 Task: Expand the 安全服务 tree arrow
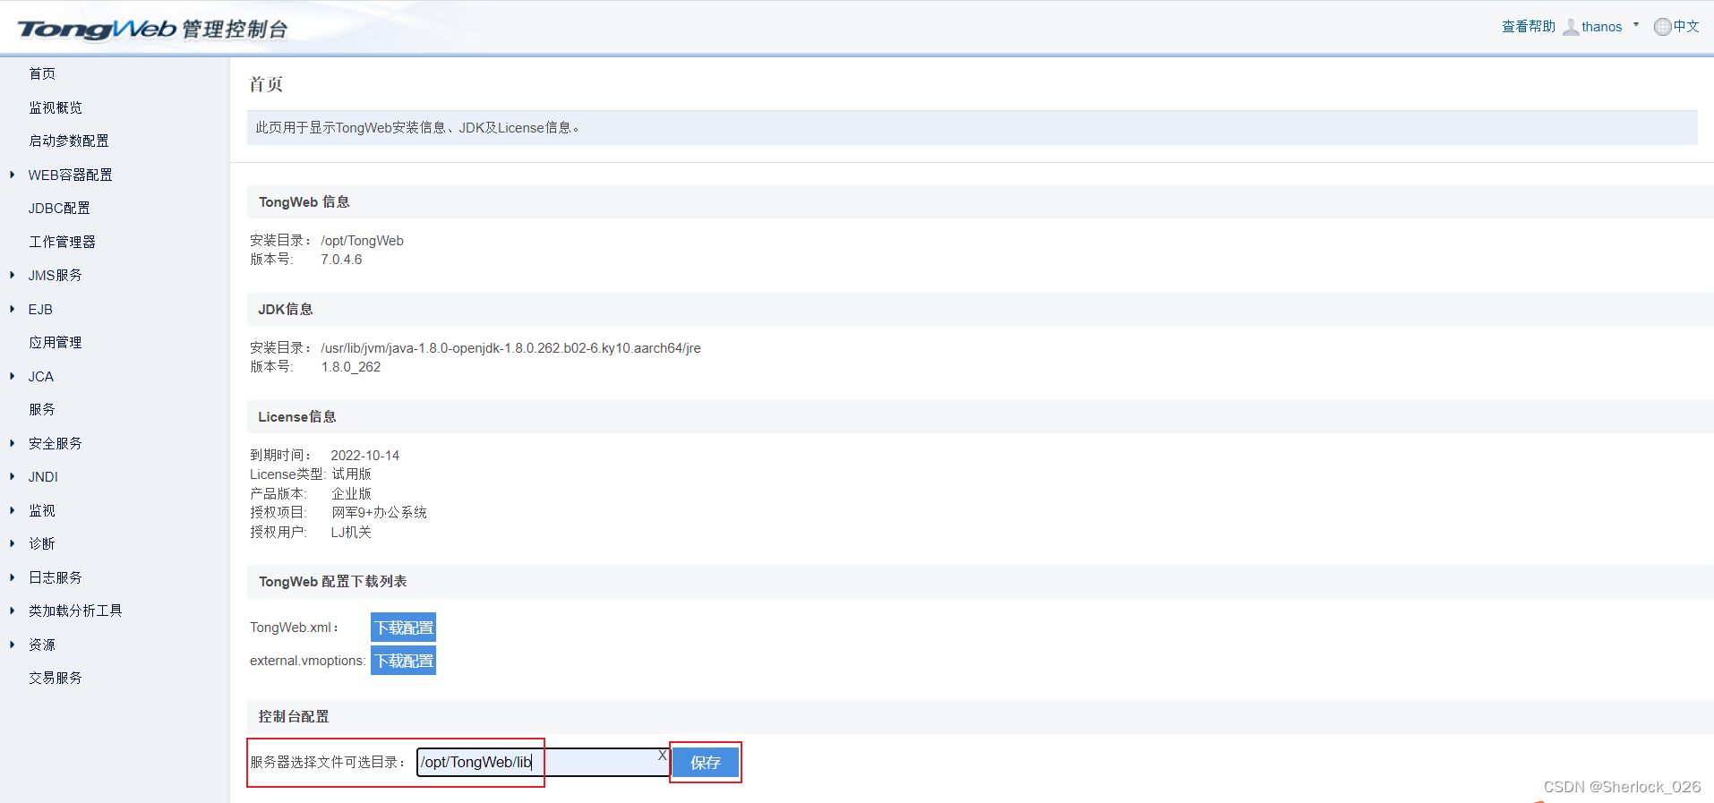pyautogui.click(x=12, y=443)
